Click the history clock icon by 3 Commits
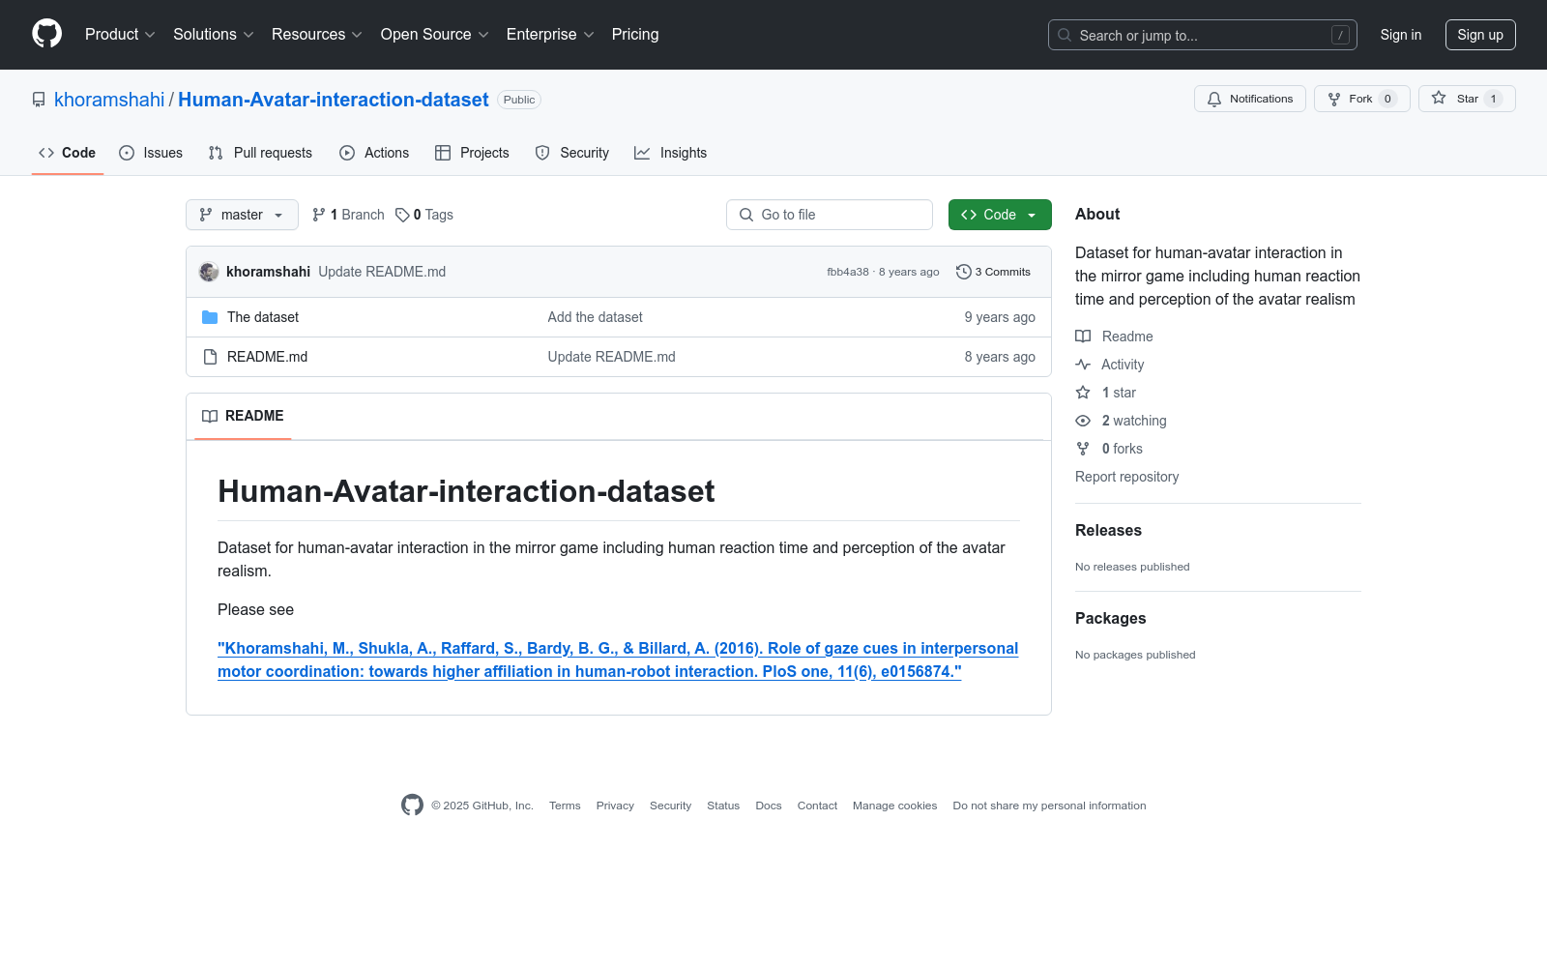Screen dimensions: 1547x967 click(x=963, y=272)
